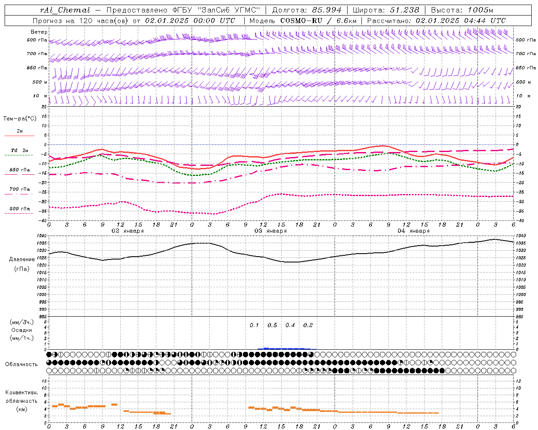Click the Рассчитано: 02.01.2025 04:44 UTC text
The image size is (538, 430).
pyautogui.click(x=436, y=21)
